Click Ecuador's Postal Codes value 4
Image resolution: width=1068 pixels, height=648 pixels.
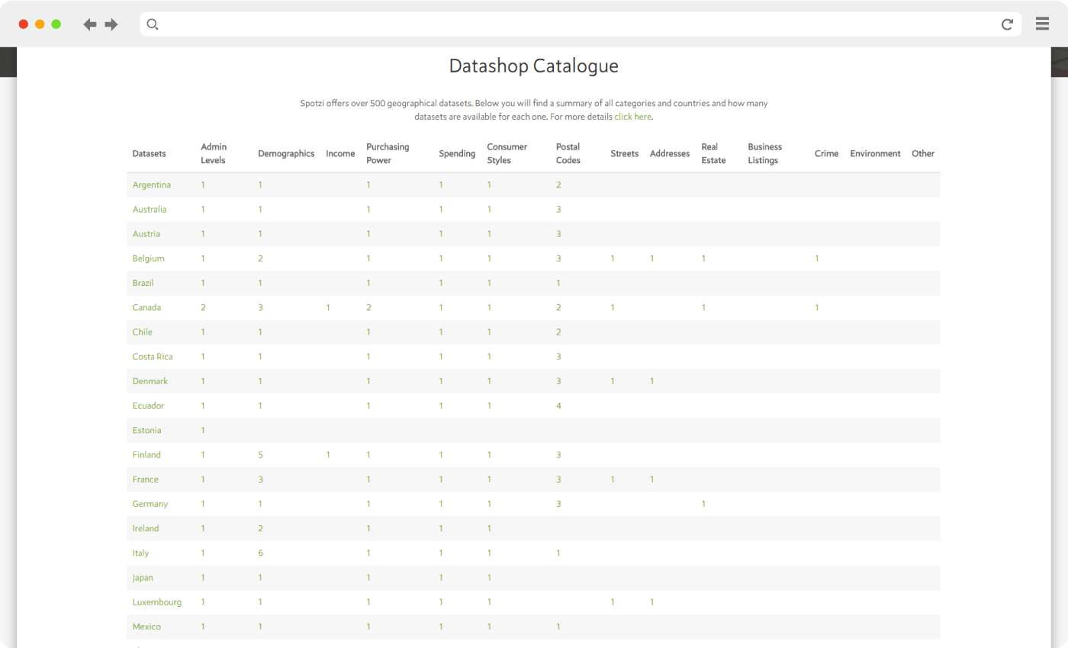tap(558, 406)
